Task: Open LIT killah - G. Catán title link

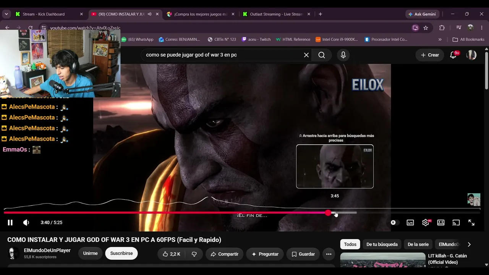Action: coord(447,259)
